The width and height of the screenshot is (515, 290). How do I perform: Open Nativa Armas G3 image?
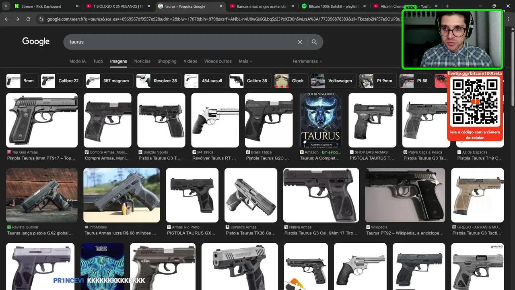pos(321,195)
